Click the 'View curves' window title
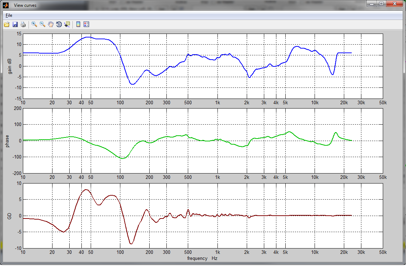Image resolution: width=406 pixels, height=266 pixels. [x=25, y=5]
